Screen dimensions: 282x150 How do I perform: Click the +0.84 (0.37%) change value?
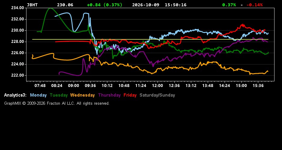point(105,5)
